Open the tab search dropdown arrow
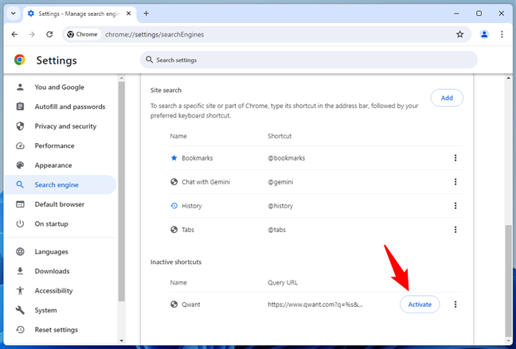The width and height of the screenshot is (516, 349). coord(14,14)
